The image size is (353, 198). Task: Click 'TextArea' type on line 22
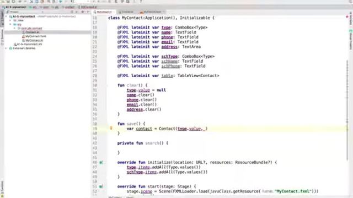coord(191,47)
